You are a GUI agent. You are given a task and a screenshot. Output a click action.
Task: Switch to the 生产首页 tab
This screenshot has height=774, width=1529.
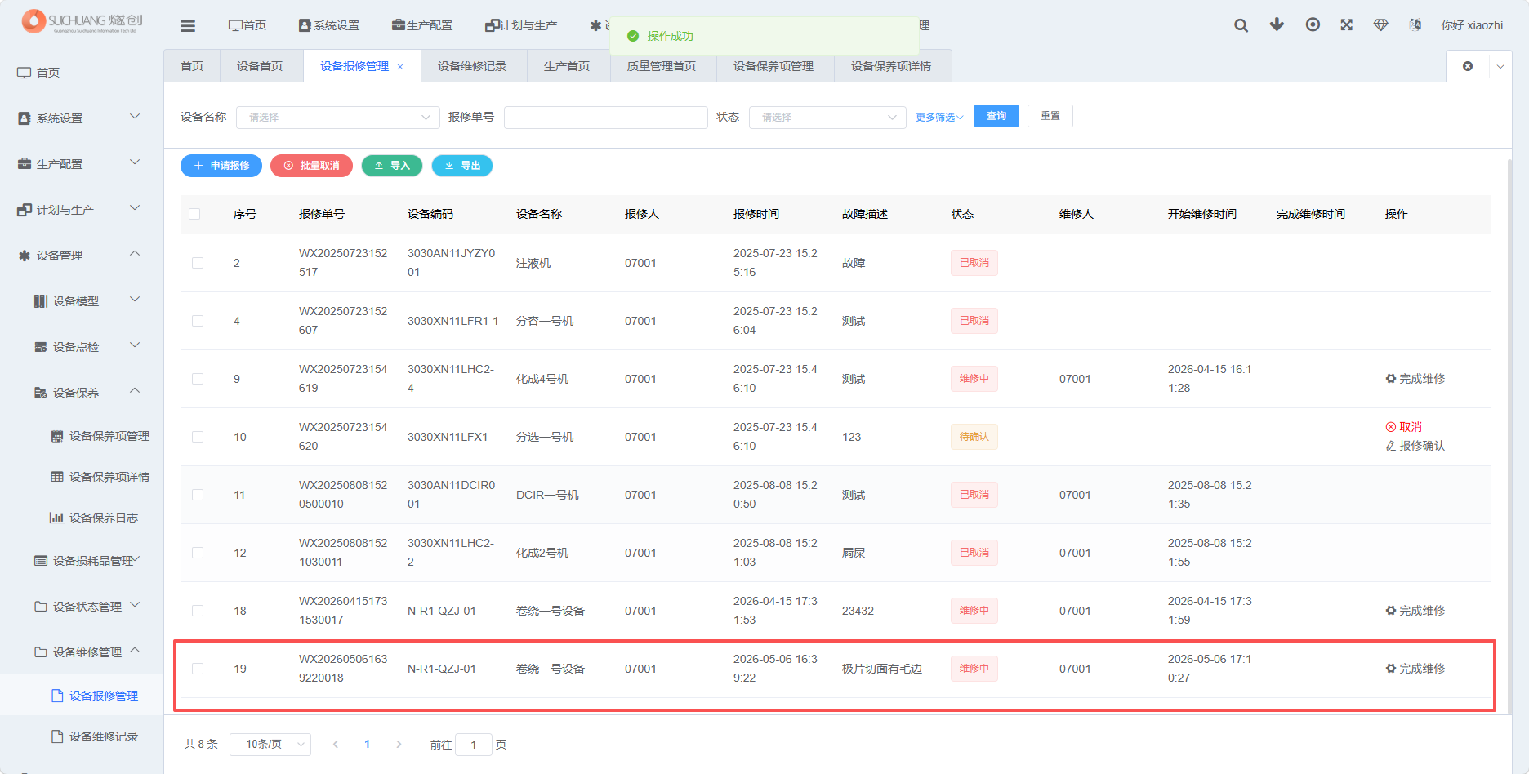(567, 66)
